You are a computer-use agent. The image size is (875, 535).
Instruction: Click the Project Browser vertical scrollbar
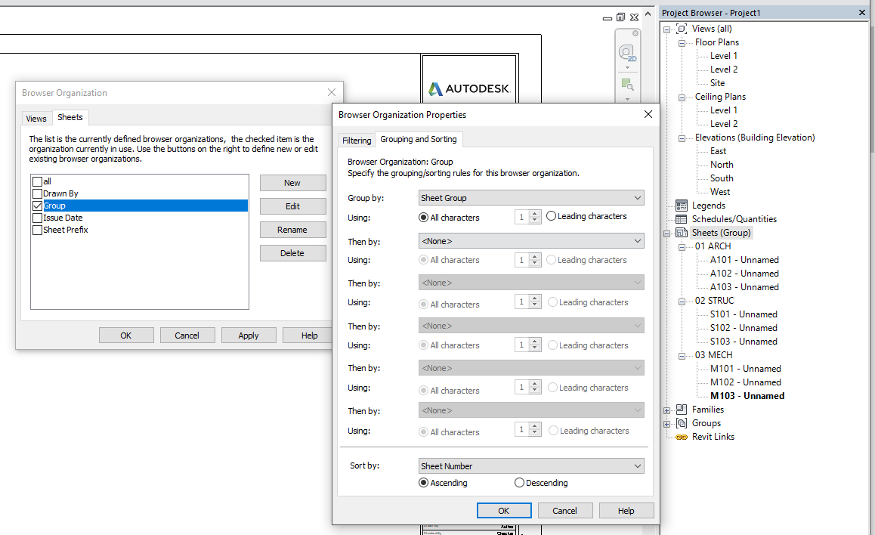tap(872, 89)
